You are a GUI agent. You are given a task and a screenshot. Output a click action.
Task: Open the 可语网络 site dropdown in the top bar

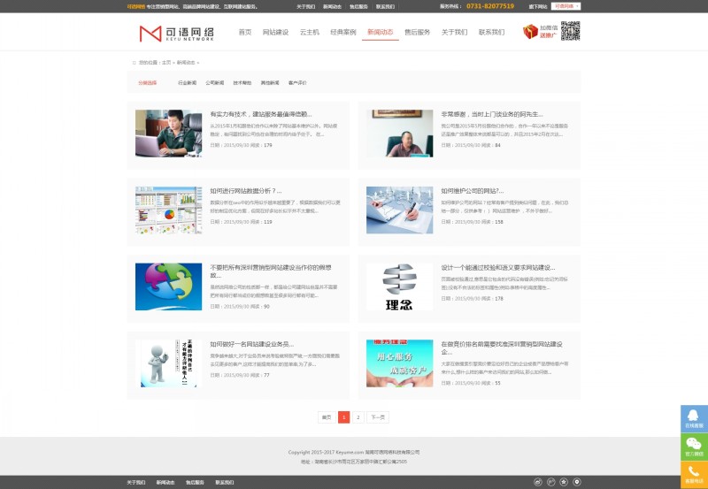[566, 6]
